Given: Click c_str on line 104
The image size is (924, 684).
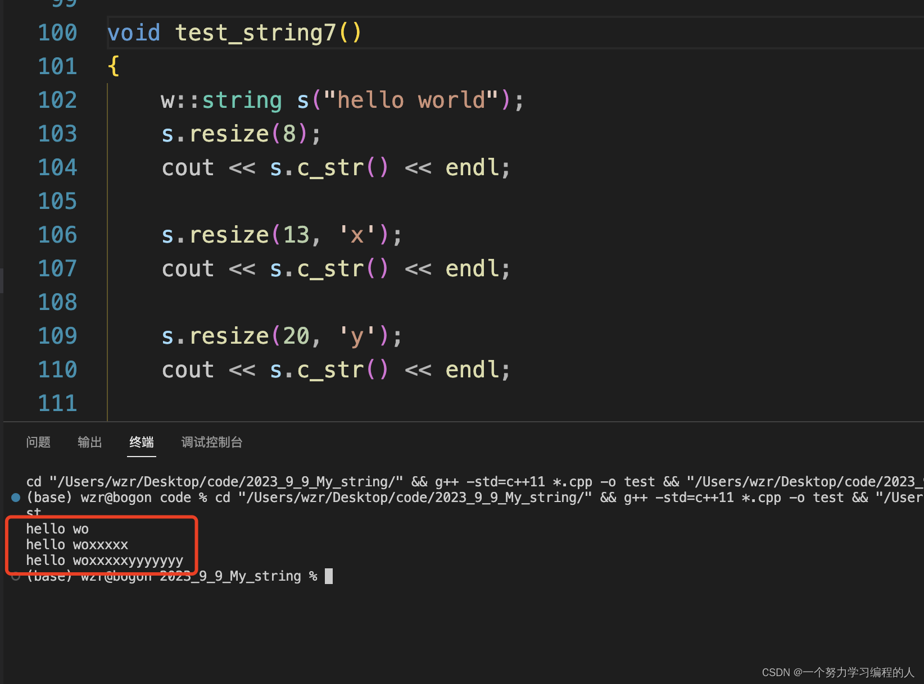Looking at the screenshot, I should (330, 167).
